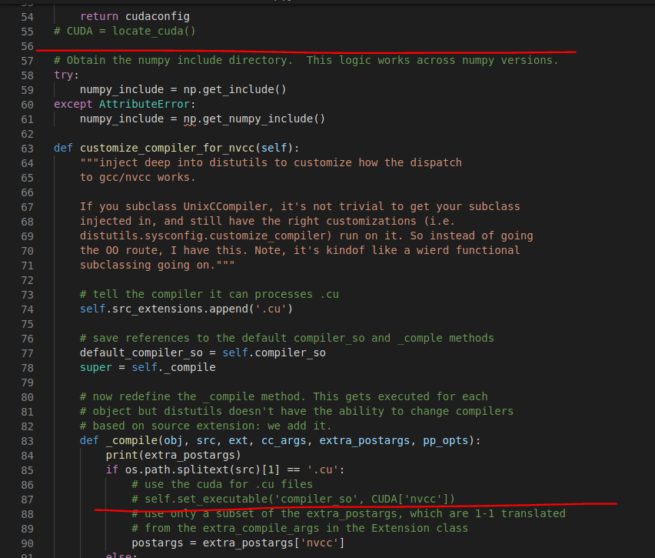
Task: Click the super variable on line 78
Action: pos(95,367)
